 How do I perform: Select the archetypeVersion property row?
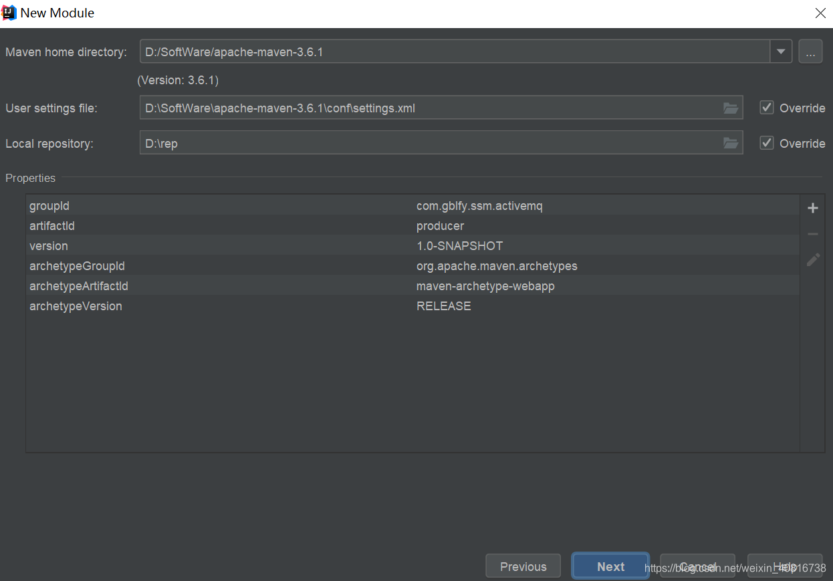[x=412, y=306]
